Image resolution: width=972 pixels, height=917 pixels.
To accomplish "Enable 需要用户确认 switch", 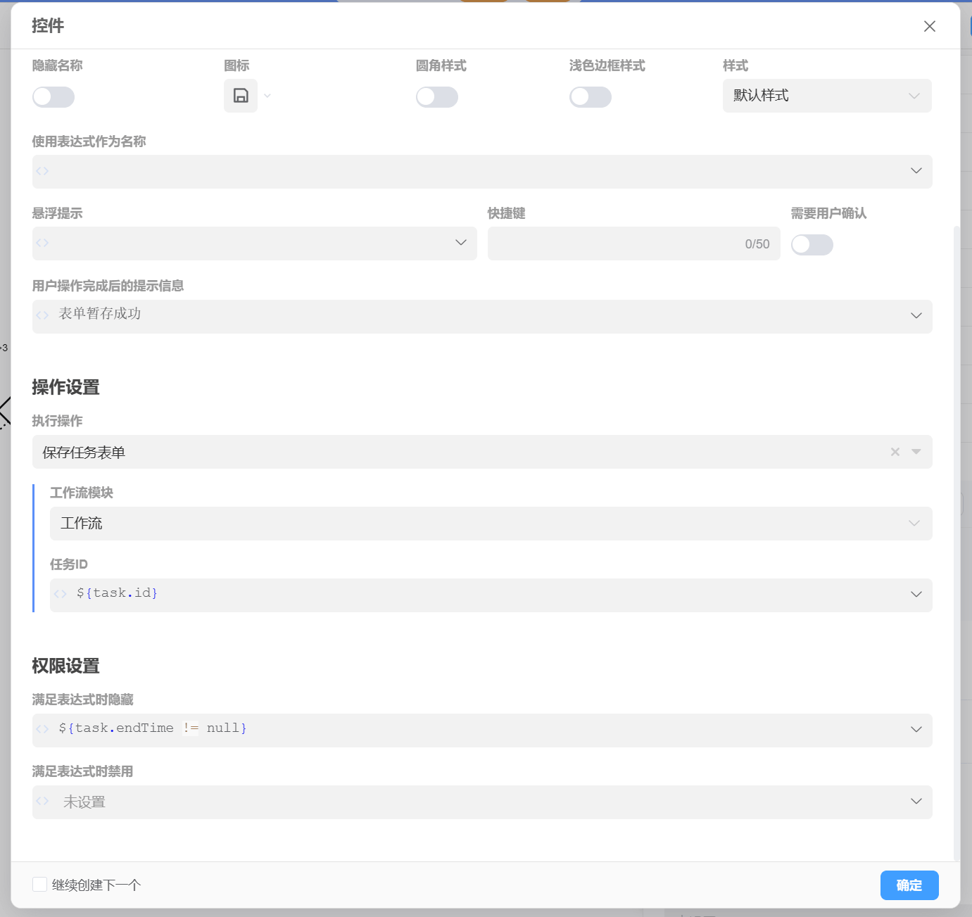I will [812, 245].
